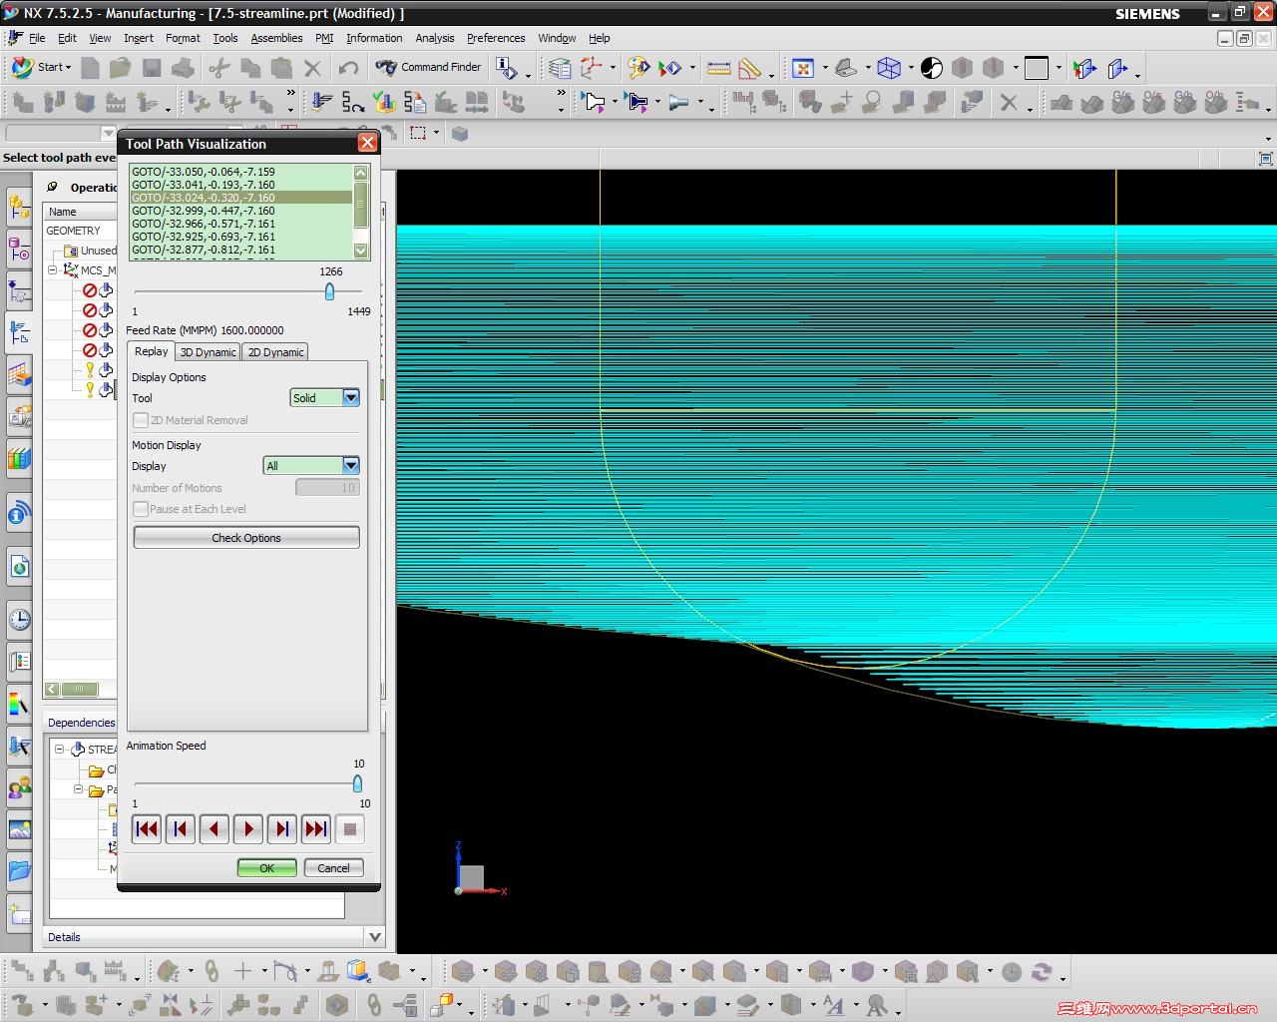Collapse the STREA dependencies tree node
This screenshot has width=1277, height=1022.
pyautogui.click(x=59, y=749)
